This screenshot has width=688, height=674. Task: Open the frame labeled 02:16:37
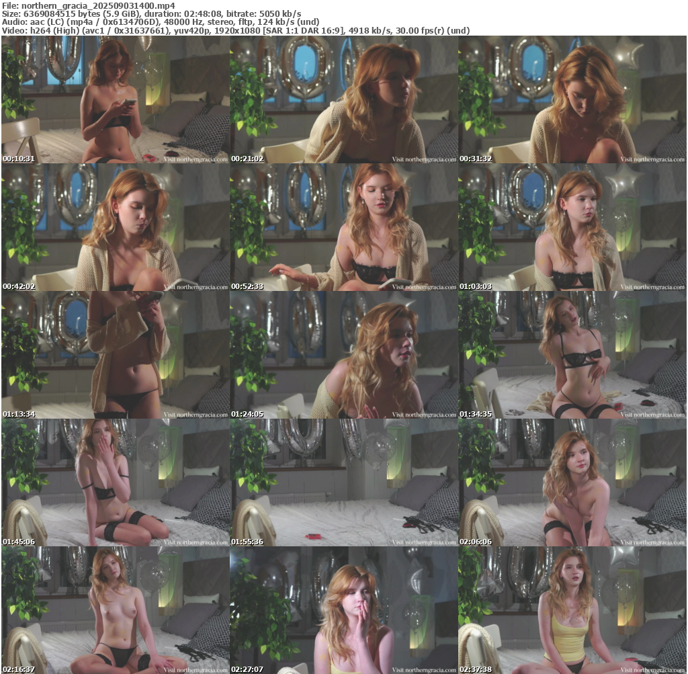(115, 610)
